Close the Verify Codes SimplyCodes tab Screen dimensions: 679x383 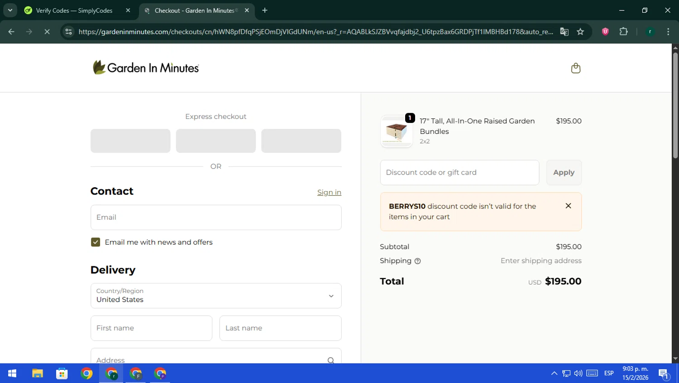point(128,10)
